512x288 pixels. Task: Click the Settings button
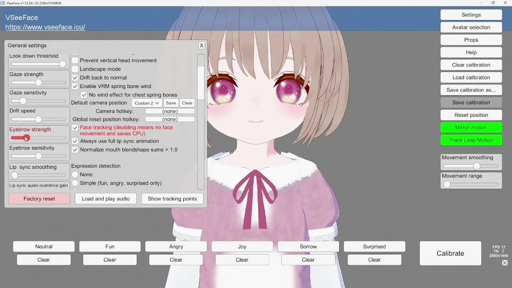tap(471, 15)
